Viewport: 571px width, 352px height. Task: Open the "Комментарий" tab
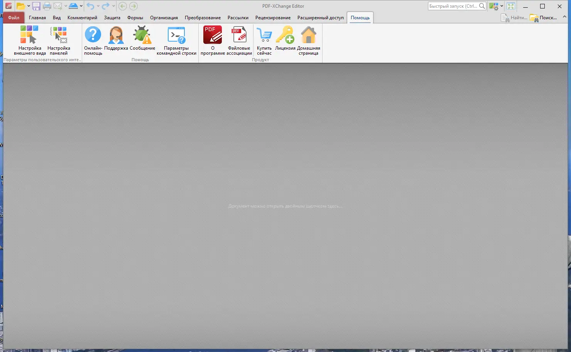point(82,18)
